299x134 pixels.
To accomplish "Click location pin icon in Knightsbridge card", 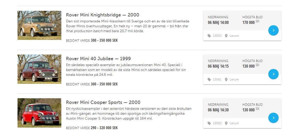I will (x=226, y=36).
